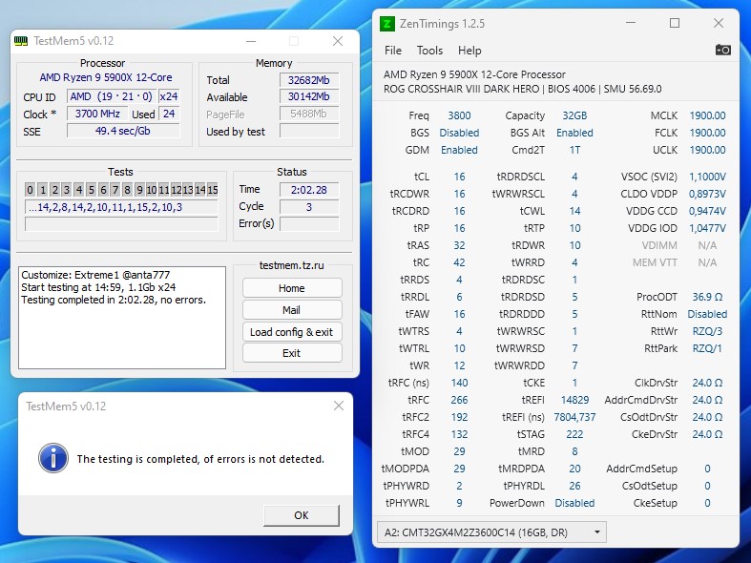The image size is (751, 563).
Task: Click the Time value 2:02.28
Action: tap(309, 190)
